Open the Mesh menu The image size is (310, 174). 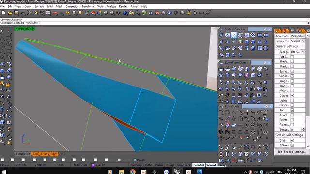click(x=59, y=6)
